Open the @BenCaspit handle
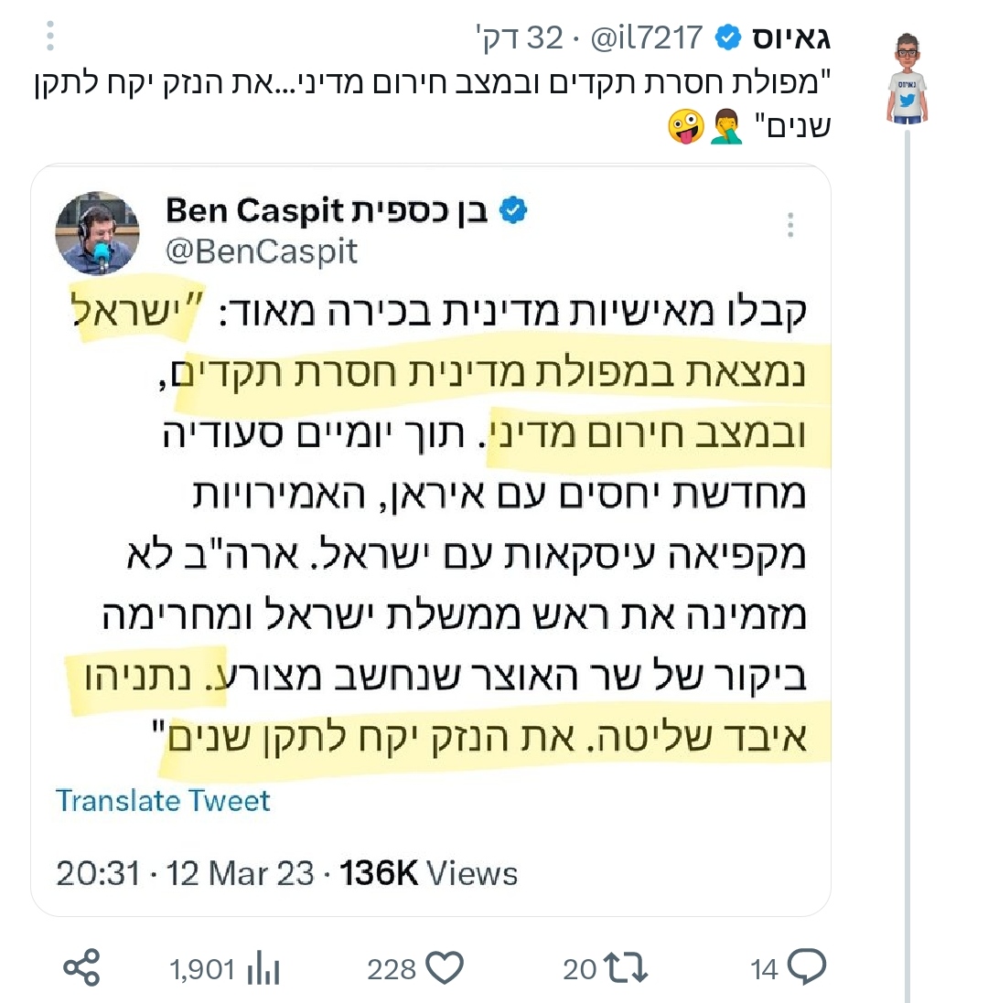The width and height of the screenshot is (988, 1003). [x=262, y=251]
